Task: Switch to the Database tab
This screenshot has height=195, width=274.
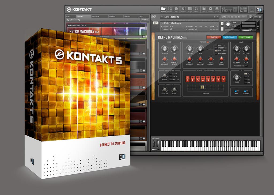Action: [x=96, y=16]
